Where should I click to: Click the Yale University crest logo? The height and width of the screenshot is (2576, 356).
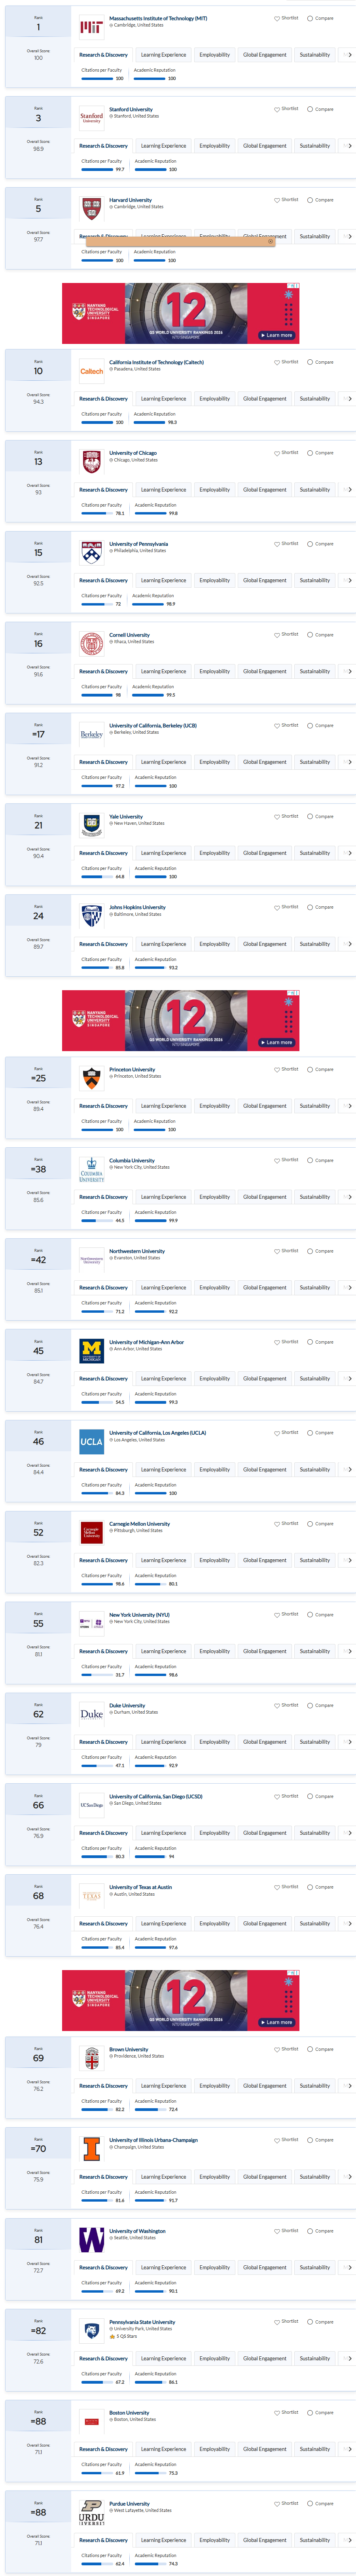pos(91,825)
